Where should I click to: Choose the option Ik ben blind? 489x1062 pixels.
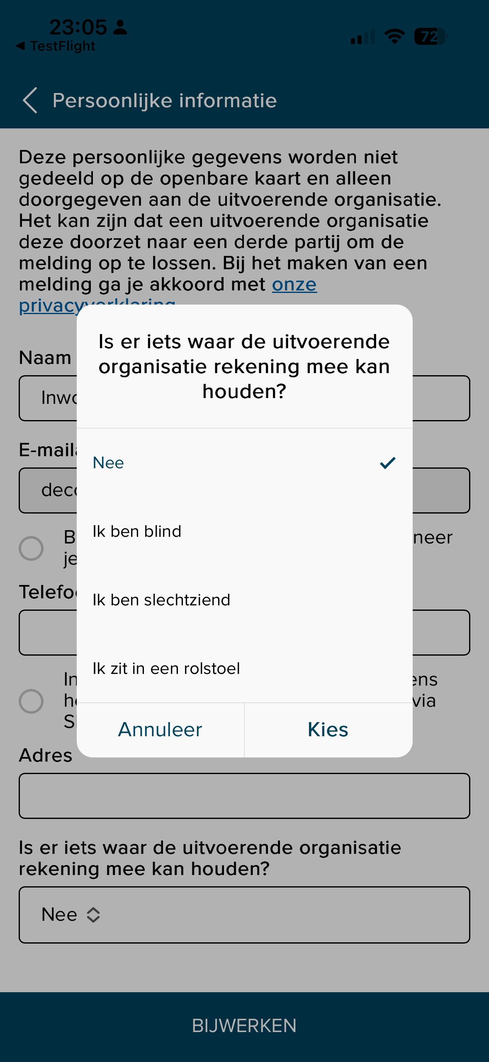point(137,531)
